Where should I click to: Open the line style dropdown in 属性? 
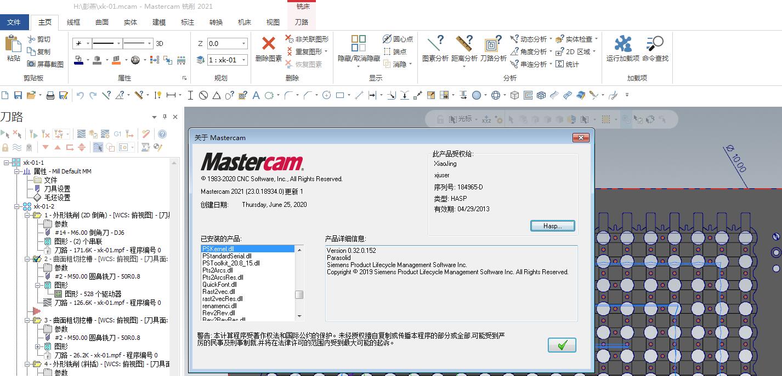[117, 43]
